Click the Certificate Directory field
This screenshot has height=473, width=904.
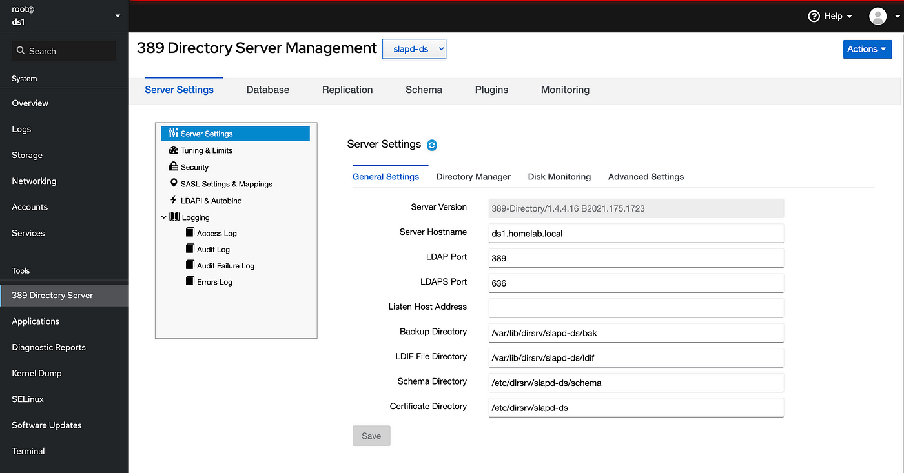pos(636,407)
